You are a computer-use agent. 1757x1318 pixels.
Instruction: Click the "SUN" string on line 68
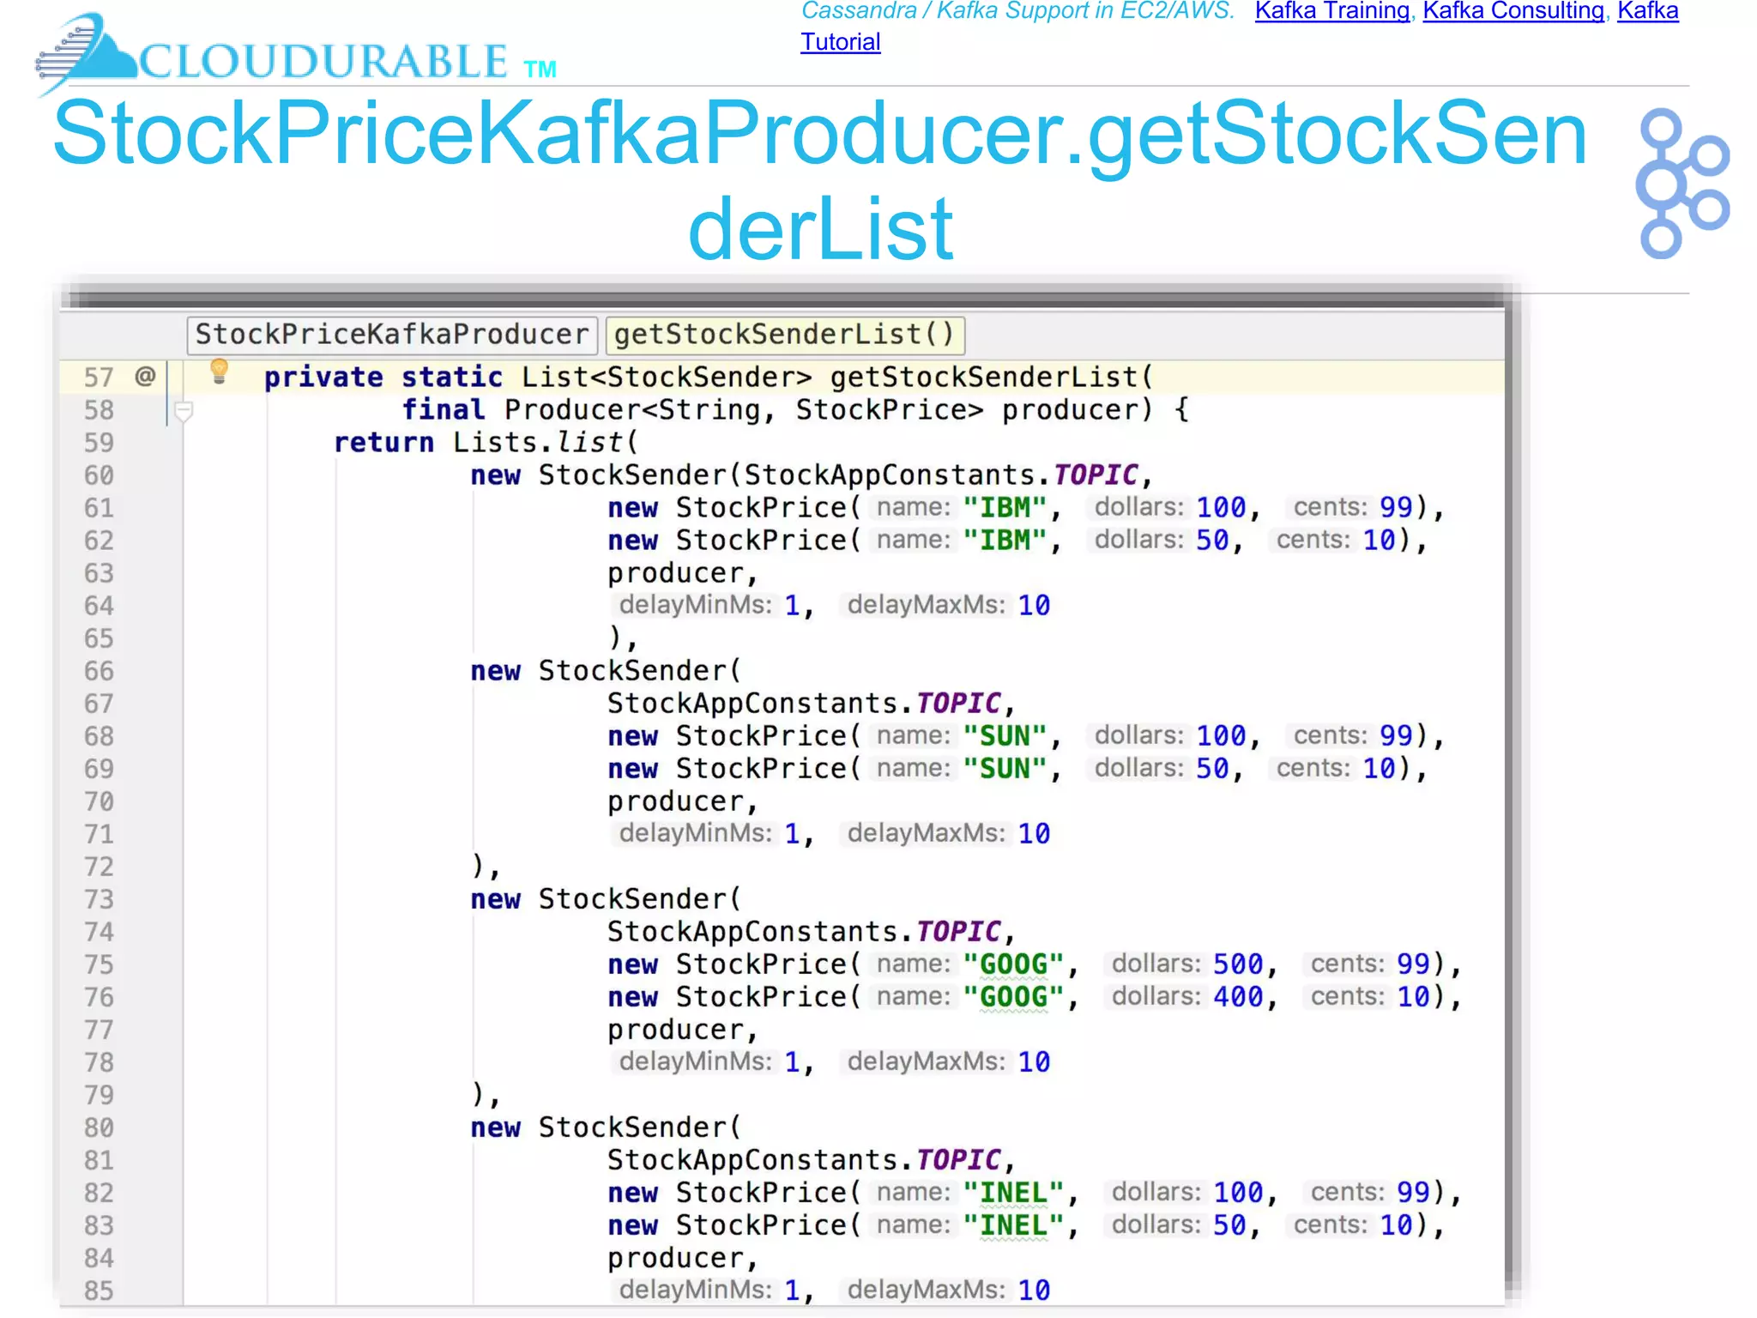click(1005, 736)
